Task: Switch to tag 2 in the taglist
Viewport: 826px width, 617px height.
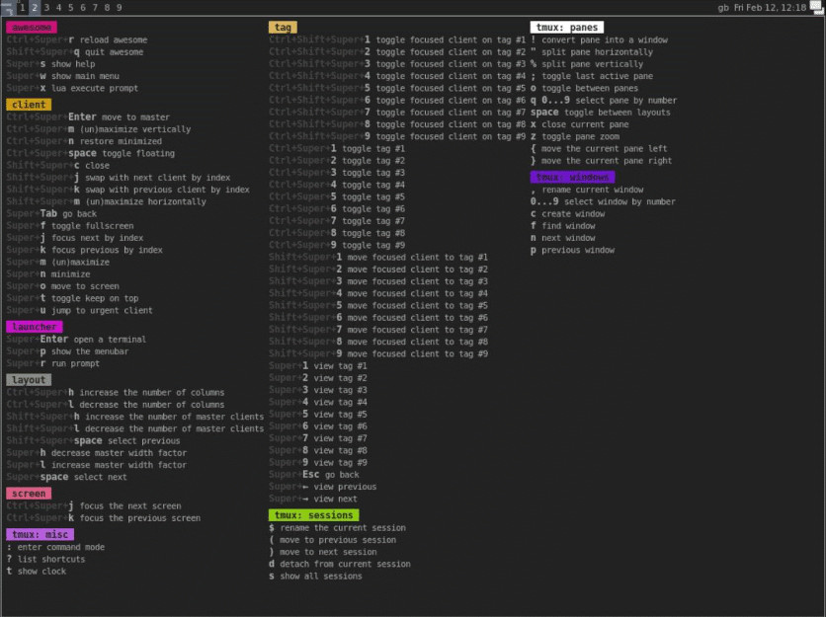Action: click(x=35, y=7)
